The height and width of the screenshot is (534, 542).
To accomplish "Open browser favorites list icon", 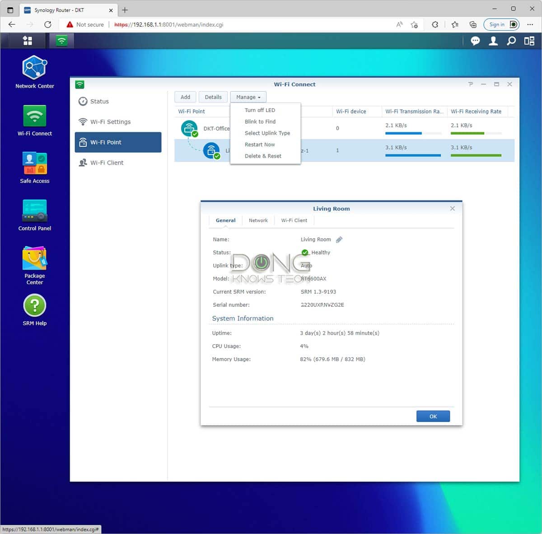I will click(455, 24).
